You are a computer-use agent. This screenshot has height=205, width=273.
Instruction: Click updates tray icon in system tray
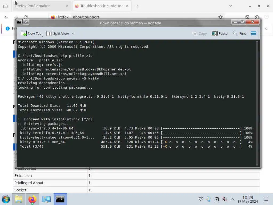pyautogui.click(x=208, y=199)
